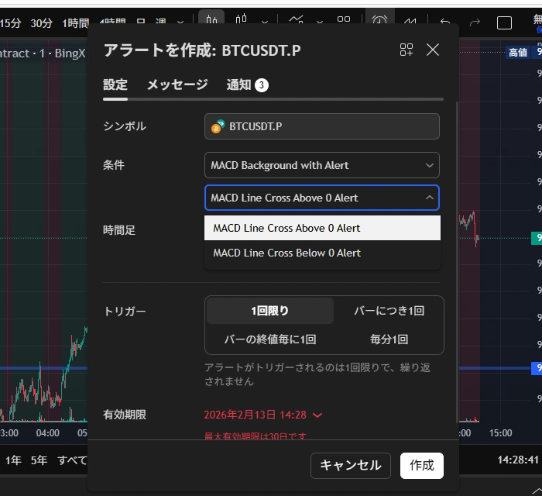Click the candlestick chart type icon
The image size is (542, 496).
[242, 22]
